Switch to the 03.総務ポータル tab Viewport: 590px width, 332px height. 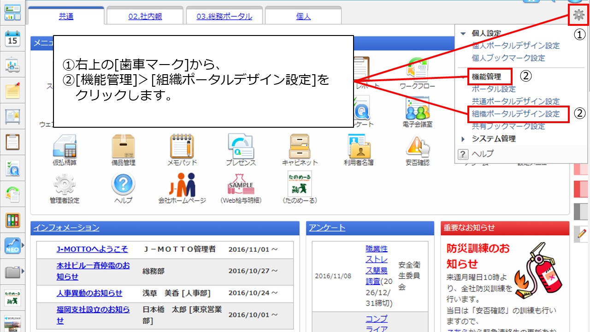224,17
